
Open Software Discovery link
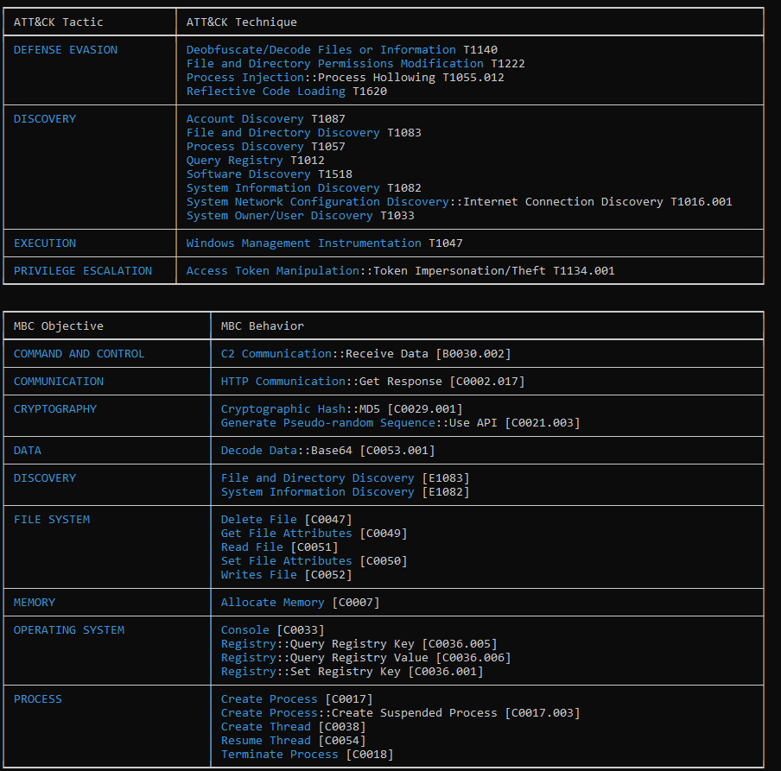[248, 174]
